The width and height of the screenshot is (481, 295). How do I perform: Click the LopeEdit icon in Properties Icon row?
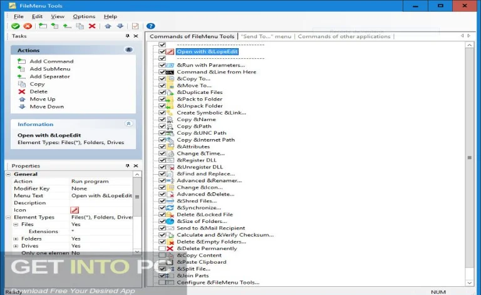click(x=75, y=210)
